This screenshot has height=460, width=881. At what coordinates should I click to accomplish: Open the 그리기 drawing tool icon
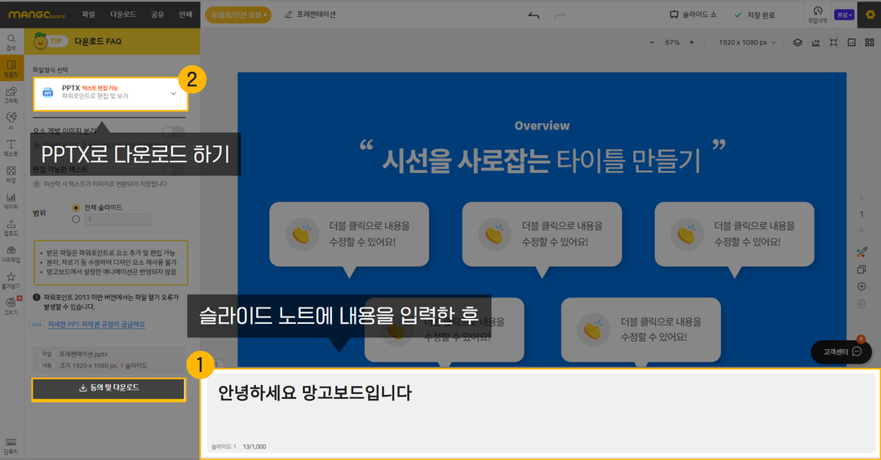(x=11, y=306)
